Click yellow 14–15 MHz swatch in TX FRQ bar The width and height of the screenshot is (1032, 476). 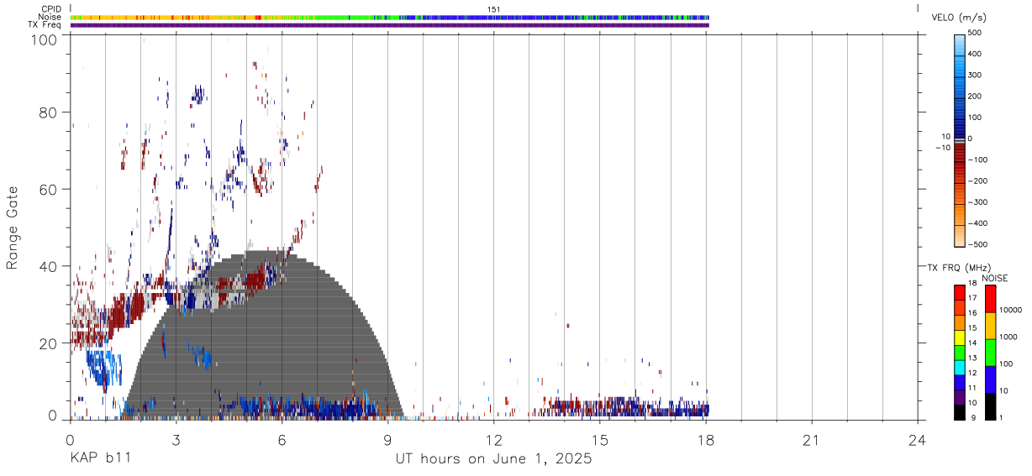[960, 337]
